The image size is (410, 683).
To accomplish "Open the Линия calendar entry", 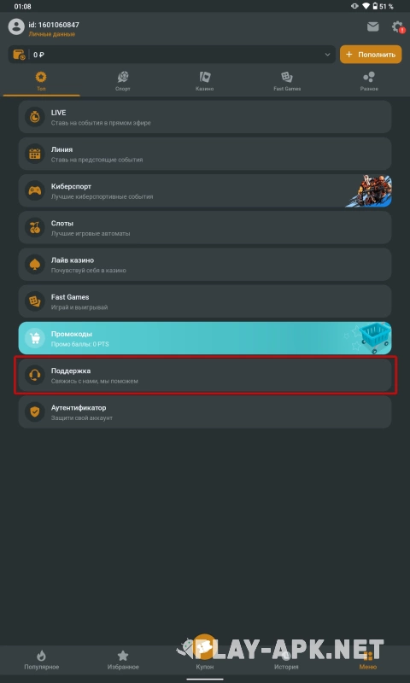I will 205,154.
